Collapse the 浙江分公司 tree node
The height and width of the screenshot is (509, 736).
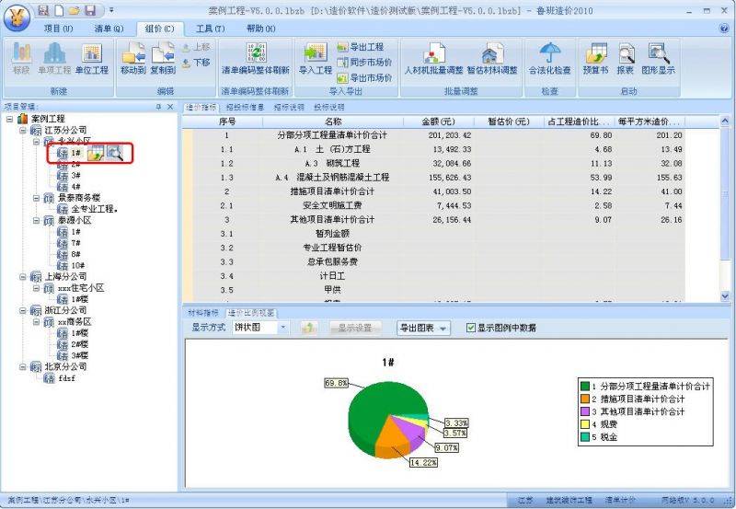coord(22,311)
